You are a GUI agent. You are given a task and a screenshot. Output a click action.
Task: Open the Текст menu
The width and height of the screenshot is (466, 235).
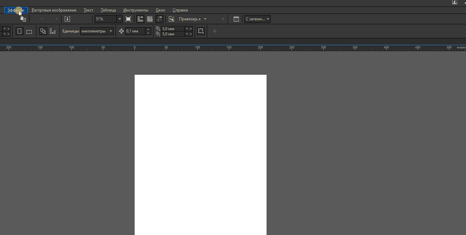pyautogui.click(x=88, y=10)
